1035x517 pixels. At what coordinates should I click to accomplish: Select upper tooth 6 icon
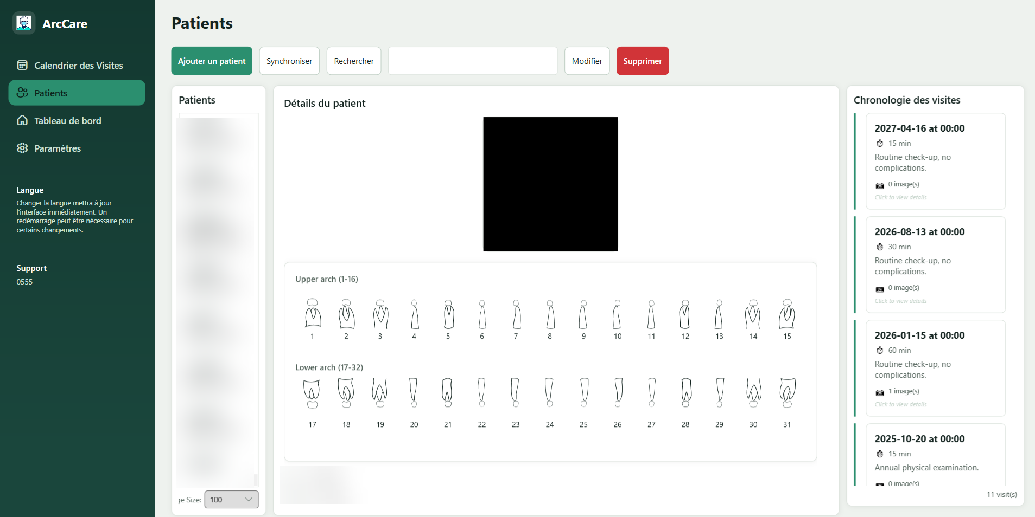click(x=482, y=314)
